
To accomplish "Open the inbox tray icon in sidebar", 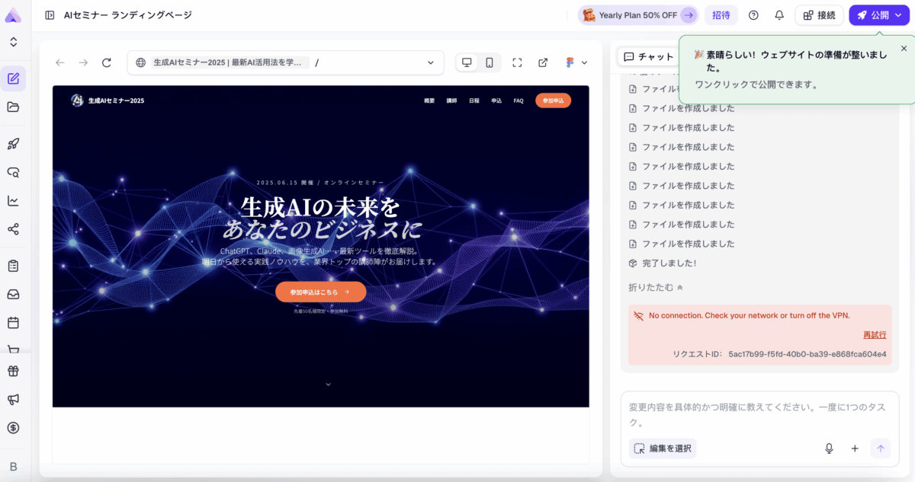I will tap(13, 295).
